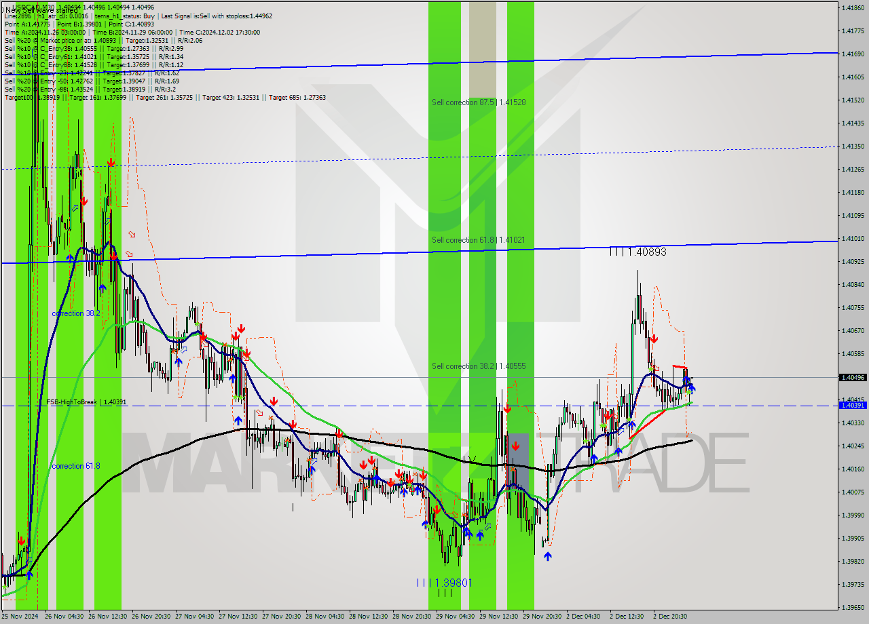Click the blue 1.40391 price level tag
This screenshot has height=624, width=869.
[x=853, y=405]
